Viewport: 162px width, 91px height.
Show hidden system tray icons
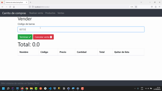(x=135, y=88)
